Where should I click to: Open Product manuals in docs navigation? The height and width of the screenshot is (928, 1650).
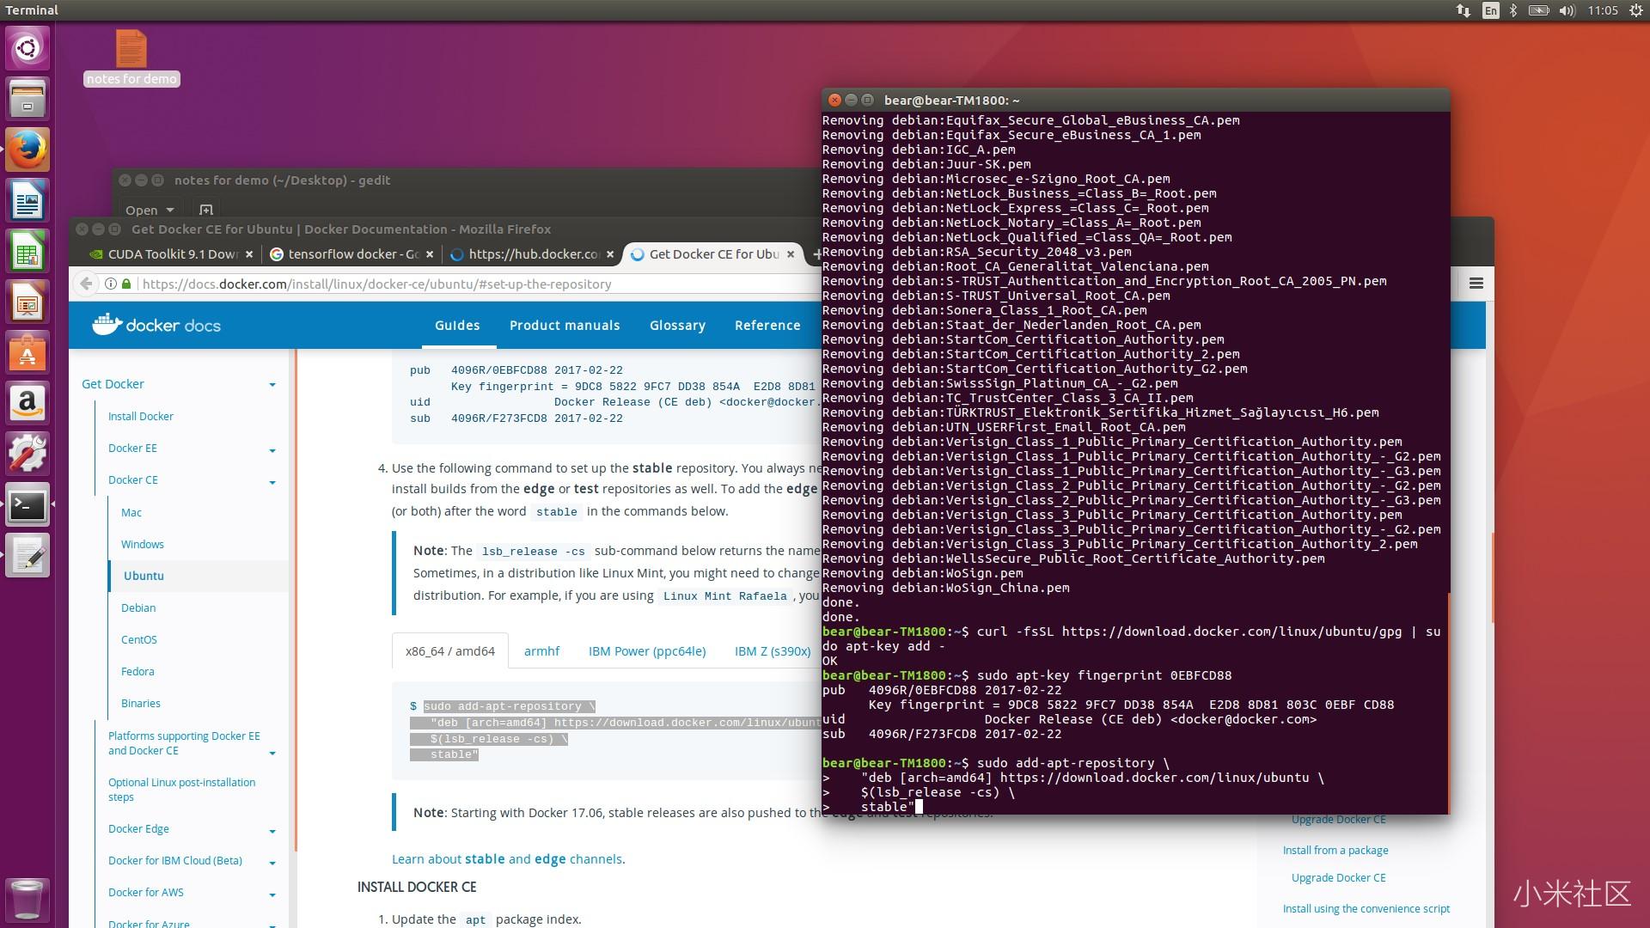565,326
